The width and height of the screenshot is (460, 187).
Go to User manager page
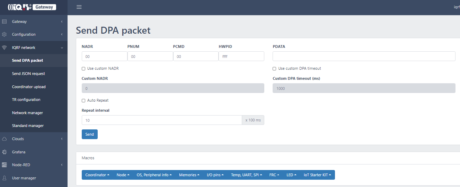pos(34,178)
